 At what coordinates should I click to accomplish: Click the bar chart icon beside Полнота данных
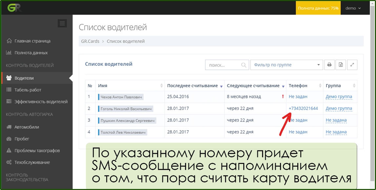coord(9,53)
